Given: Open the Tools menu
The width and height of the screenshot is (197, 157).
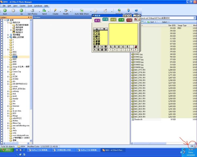Looking at the screenshot, I should click(x=30, y=6).
